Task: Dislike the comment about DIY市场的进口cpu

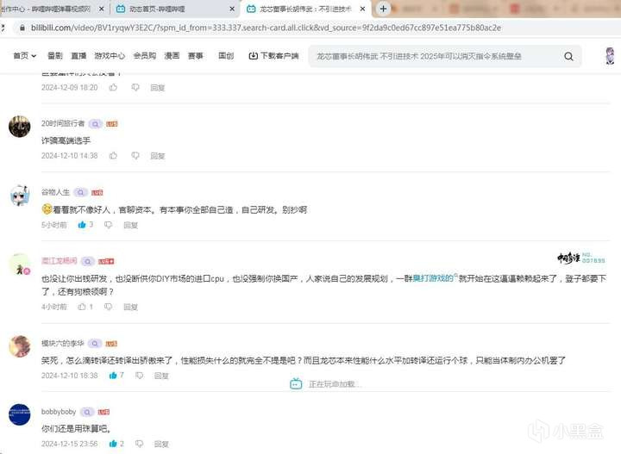Action: [x=108, y=307]
